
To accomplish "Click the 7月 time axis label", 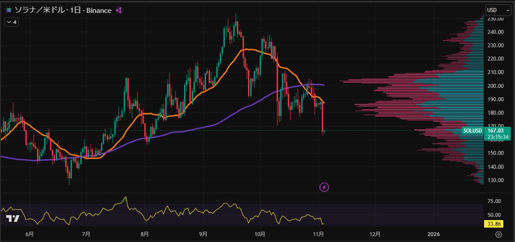I will [x=86, y=234].
